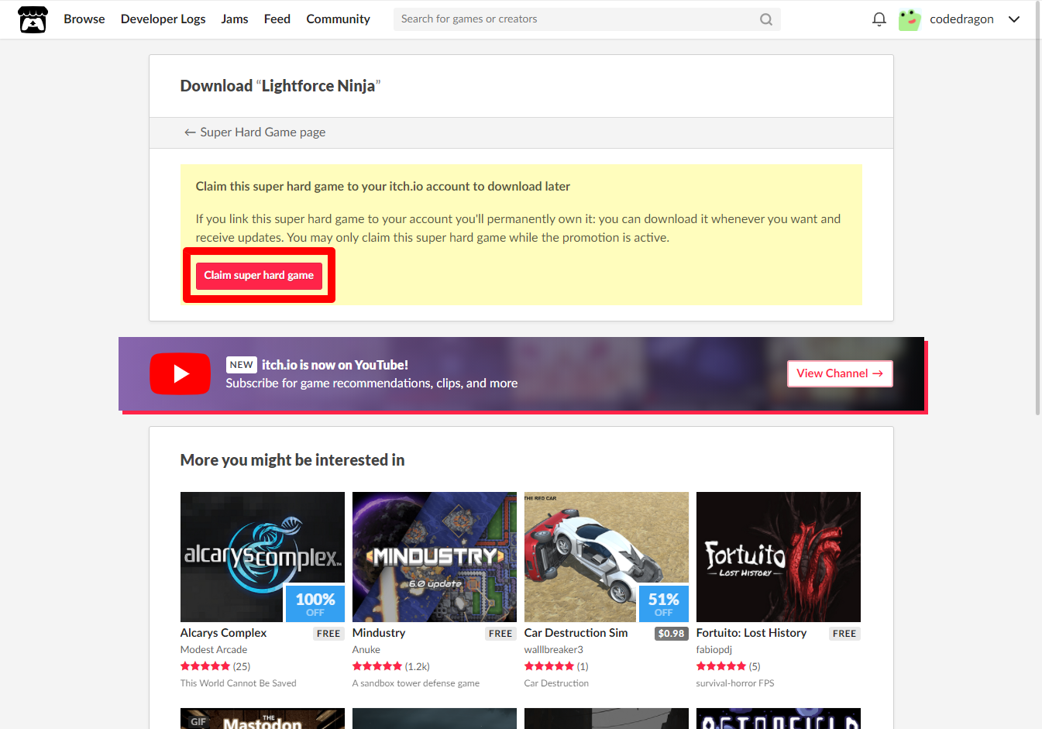Click the codedragon username
Image resolution: width=1042 pixels, height=729 pixels.
(x=961, y=19)
